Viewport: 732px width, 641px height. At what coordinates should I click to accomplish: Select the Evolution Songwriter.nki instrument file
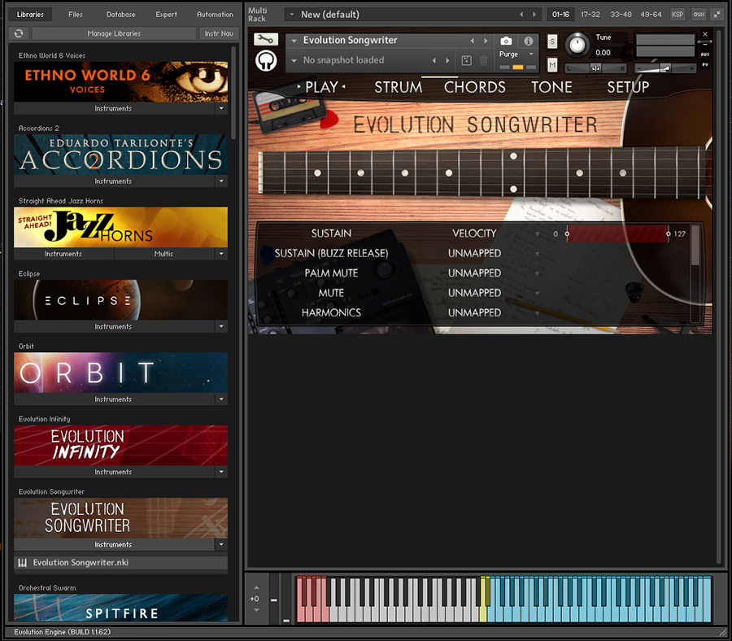click(x=120, y=563)
